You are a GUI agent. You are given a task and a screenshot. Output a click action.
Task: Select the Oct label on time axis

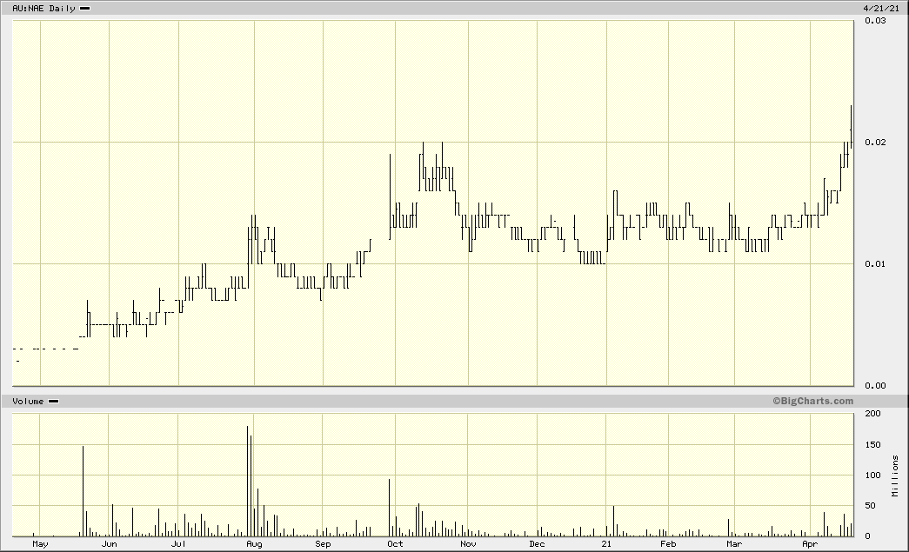click(x=395, y=544)
